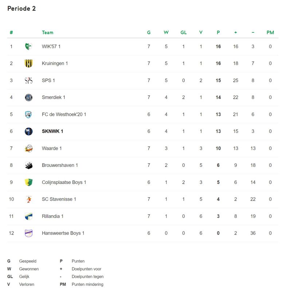Screen dimensions: 283x293
Task: Click the GL column header
Action: point(184,32)
